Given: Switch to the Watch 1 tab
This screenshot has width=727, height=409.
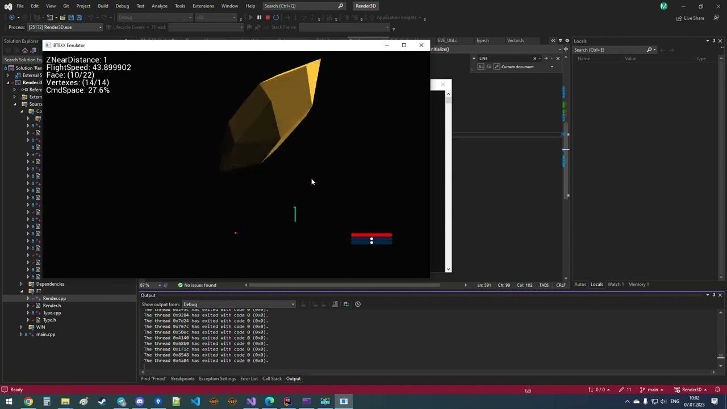Looking at the screenshot, I should pos(615,285).
